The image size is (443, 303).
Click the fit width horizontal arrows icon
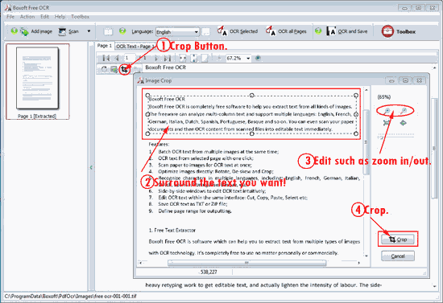click(183, 59)
